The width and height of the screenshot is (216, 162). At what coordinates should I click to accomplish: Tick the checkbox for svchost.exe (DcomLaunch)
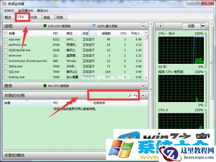[5, 61]
